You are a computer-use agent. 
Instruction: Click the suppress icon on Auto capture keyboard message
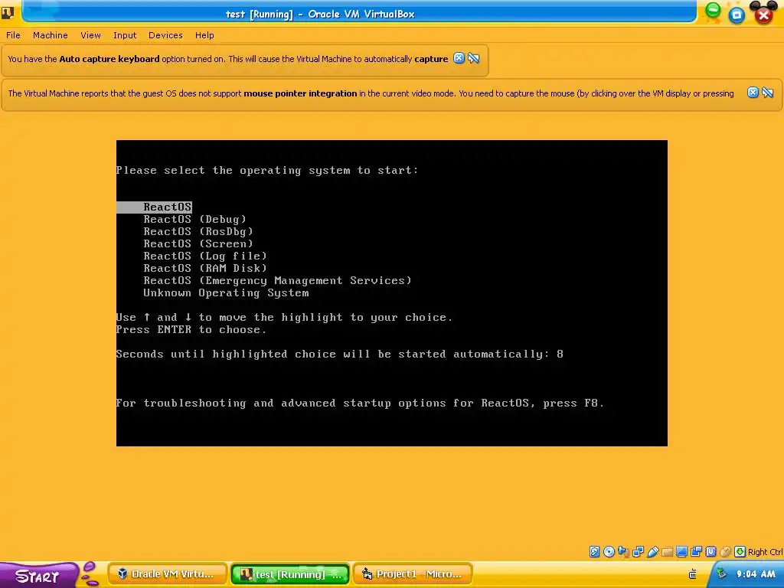(x=473, y=58)
